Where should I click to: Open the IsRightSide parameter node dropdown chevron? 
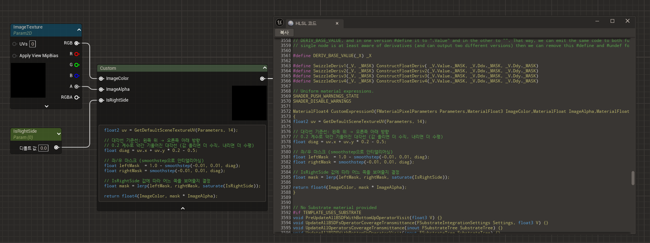pos(59,134)
